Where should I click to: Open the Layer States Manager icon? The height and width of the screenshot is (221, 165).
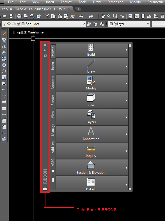point(102,24)
